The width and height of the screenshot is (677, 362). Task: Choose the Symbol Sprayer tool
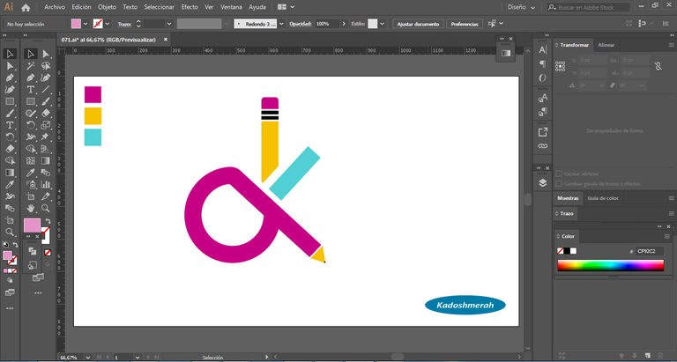[x=31, y=185]
